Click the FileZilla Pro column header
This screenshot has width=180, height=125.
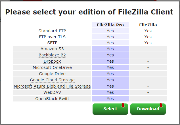tap(110, 25)
